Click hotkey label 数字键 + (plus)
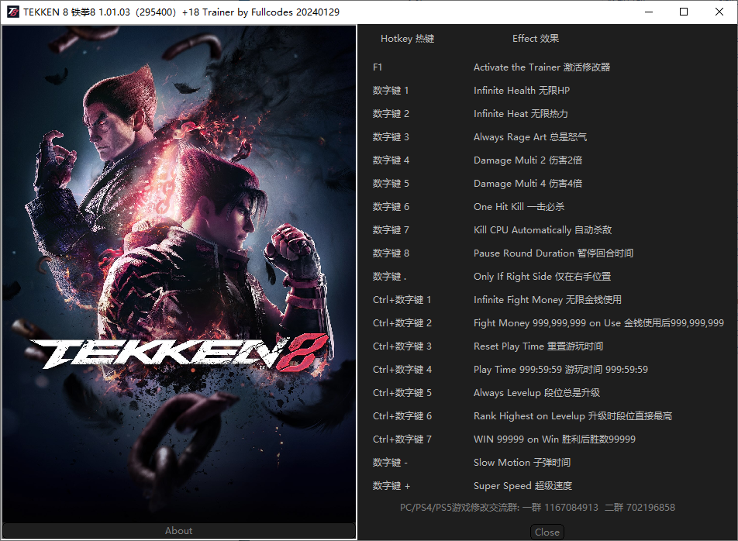 (391, 486)
